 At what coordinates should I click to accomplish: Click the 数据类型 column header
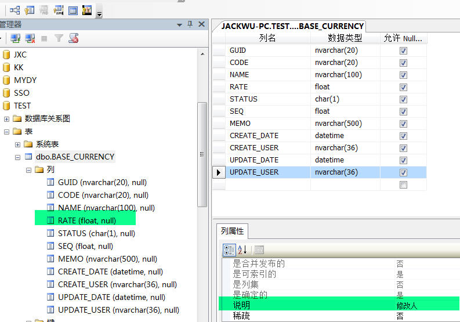click(345, 38)
